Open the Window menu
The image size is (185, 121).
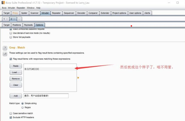(x=31, y=8)
